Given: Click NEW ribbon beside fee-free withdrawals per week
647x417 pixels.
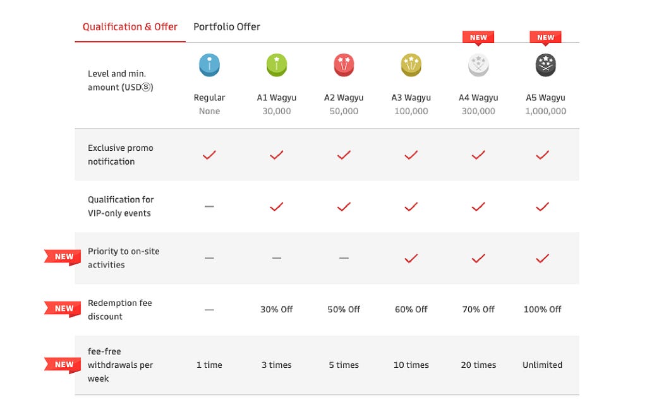Looking at the screenshot, I should coord(63,365).
